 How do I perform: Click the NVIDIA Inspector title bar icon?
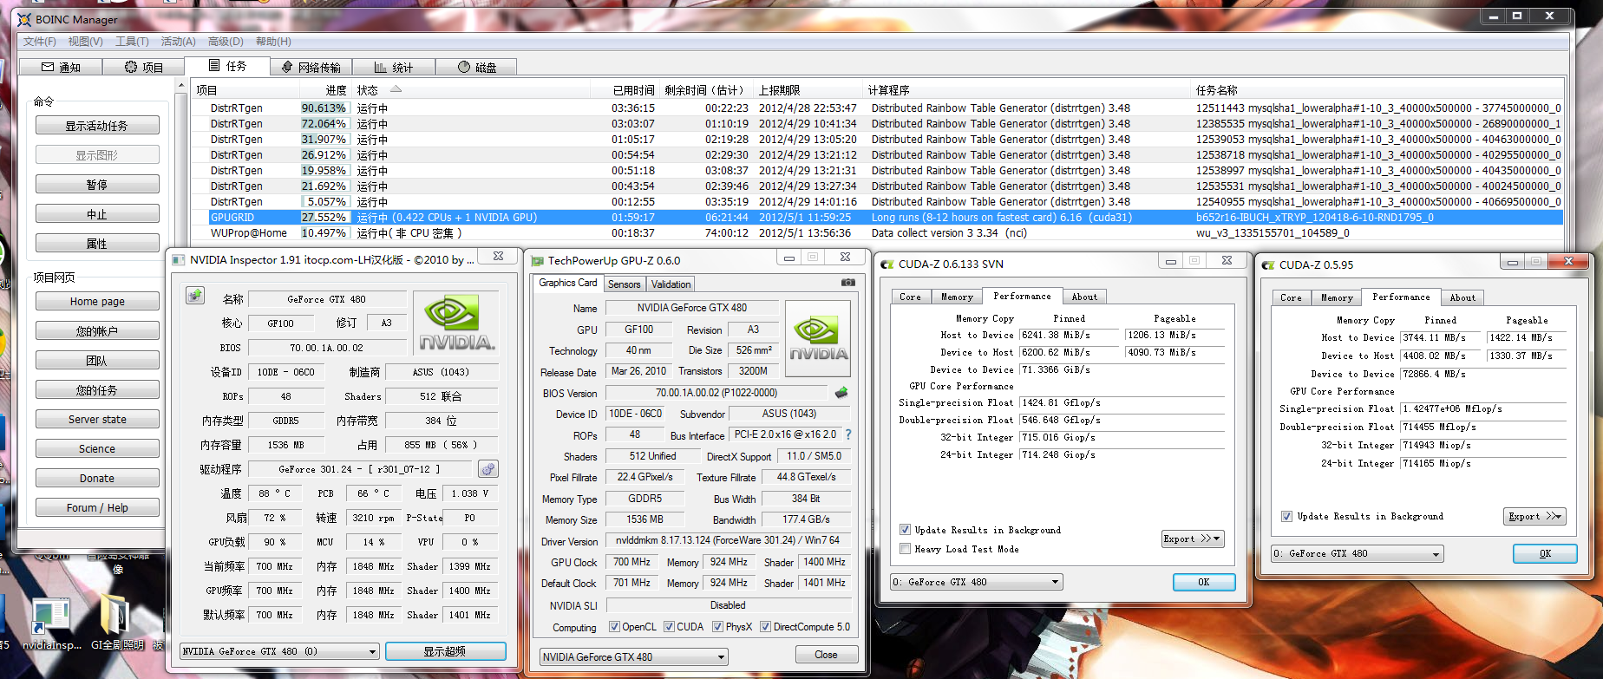[178, 260]
